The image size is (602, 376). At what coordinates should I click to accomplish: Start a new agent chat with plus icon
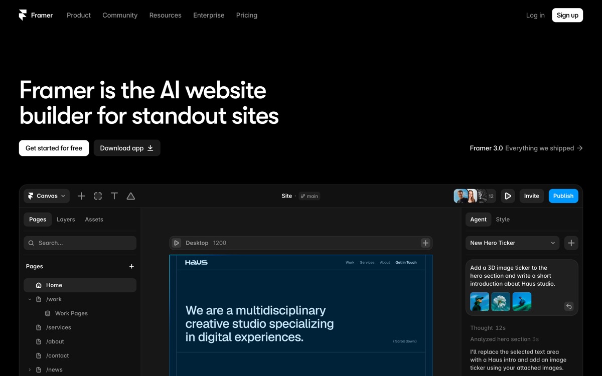point(571,243)
